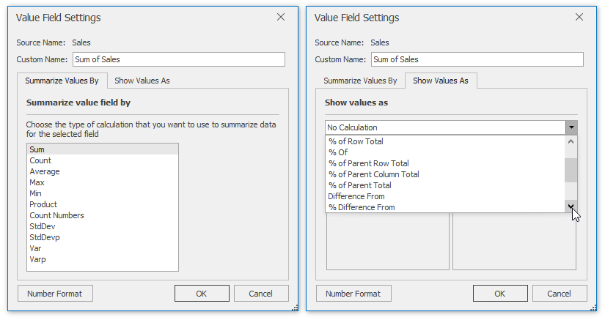605x320 pixels.
Task: Close the left Value Field Settings dialog
Action: click(280, 18)
